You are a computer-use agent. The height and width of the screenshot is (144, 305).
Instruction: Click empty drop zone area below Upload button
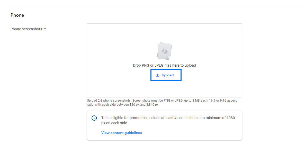click(x=164, y=89)
